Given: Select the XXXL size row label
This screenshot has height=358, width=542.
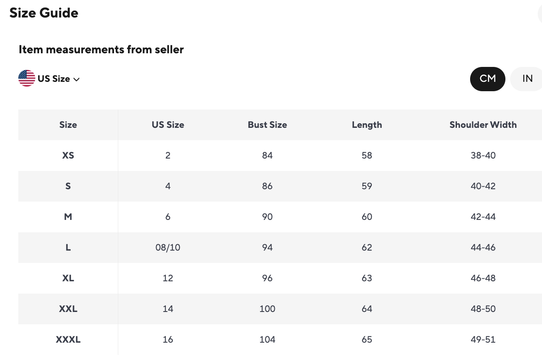Looking at the screenshot, I should (68, 340).
